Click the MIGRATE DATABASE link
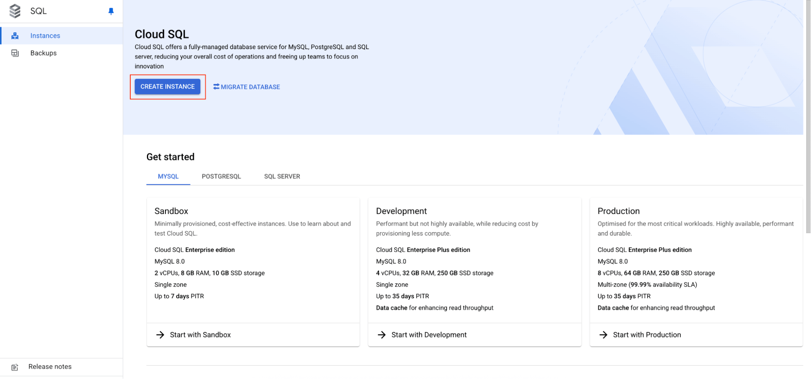The image size is (811, 379). click(247, 87)
